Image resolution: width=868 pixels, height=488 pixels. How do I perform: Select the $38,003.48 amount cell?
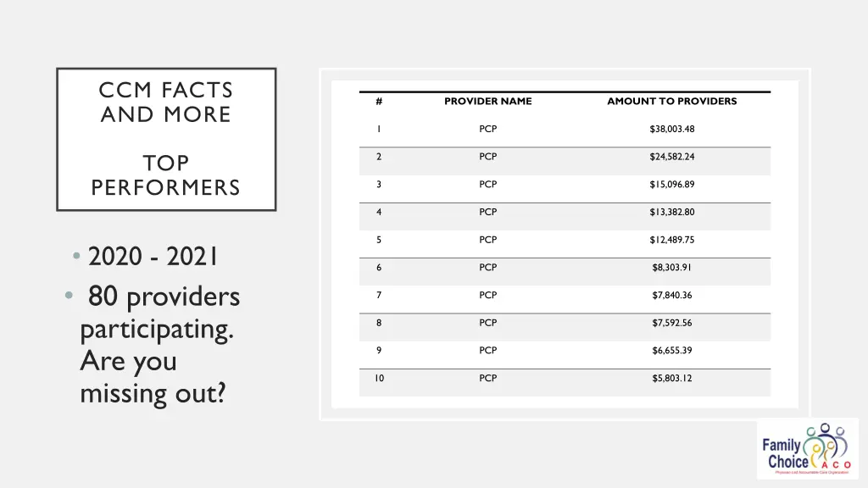tap(672, 129)
